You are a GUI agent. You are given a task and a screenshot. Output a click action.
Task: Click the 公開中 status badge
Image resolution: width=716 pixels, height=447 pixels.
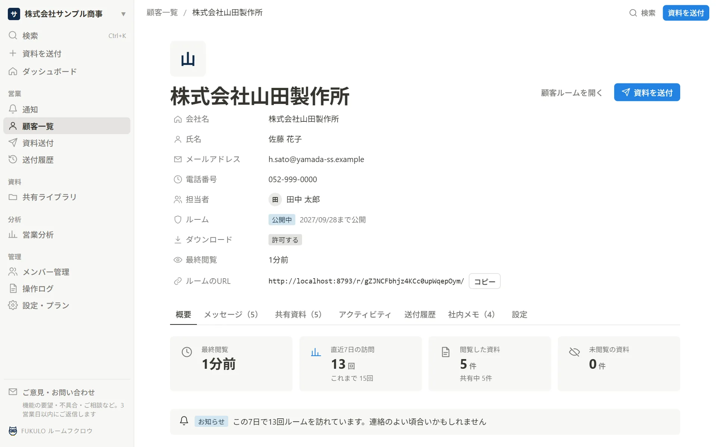tap(282, 220)
